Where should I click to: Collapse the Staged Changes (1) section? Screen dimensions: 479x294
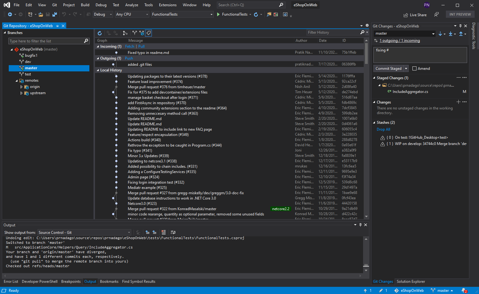(x=374, y=78)
